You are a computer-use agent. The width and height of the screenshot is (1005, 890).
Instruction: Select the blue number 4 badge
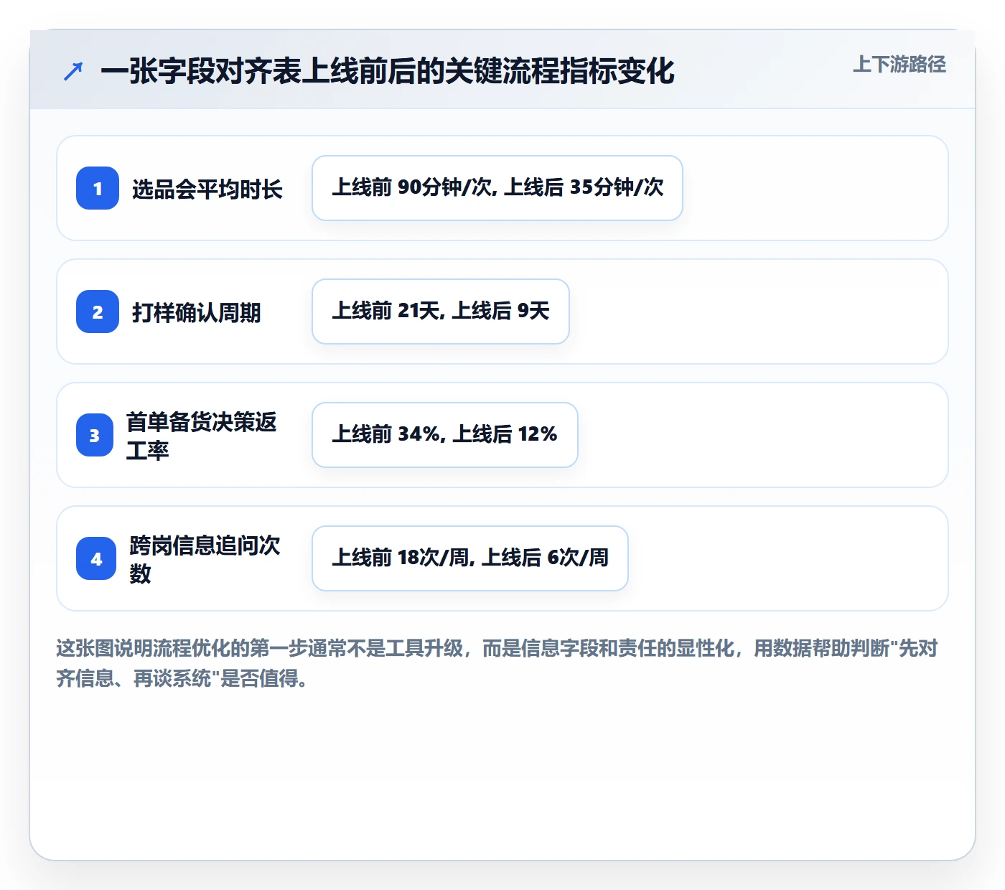(x=96, y=558)
